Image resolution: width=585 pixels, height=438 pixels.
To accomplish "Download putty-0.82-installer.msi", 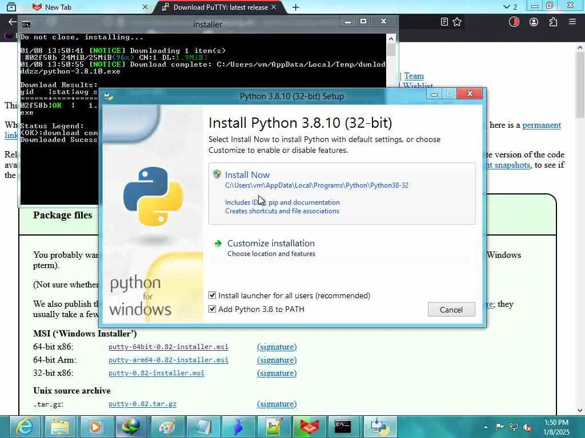I will [157, 373].
